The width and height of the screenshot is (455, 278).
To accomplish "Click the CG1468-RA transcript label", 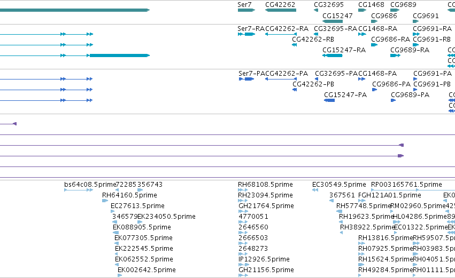I will click(x=378, y=29).
